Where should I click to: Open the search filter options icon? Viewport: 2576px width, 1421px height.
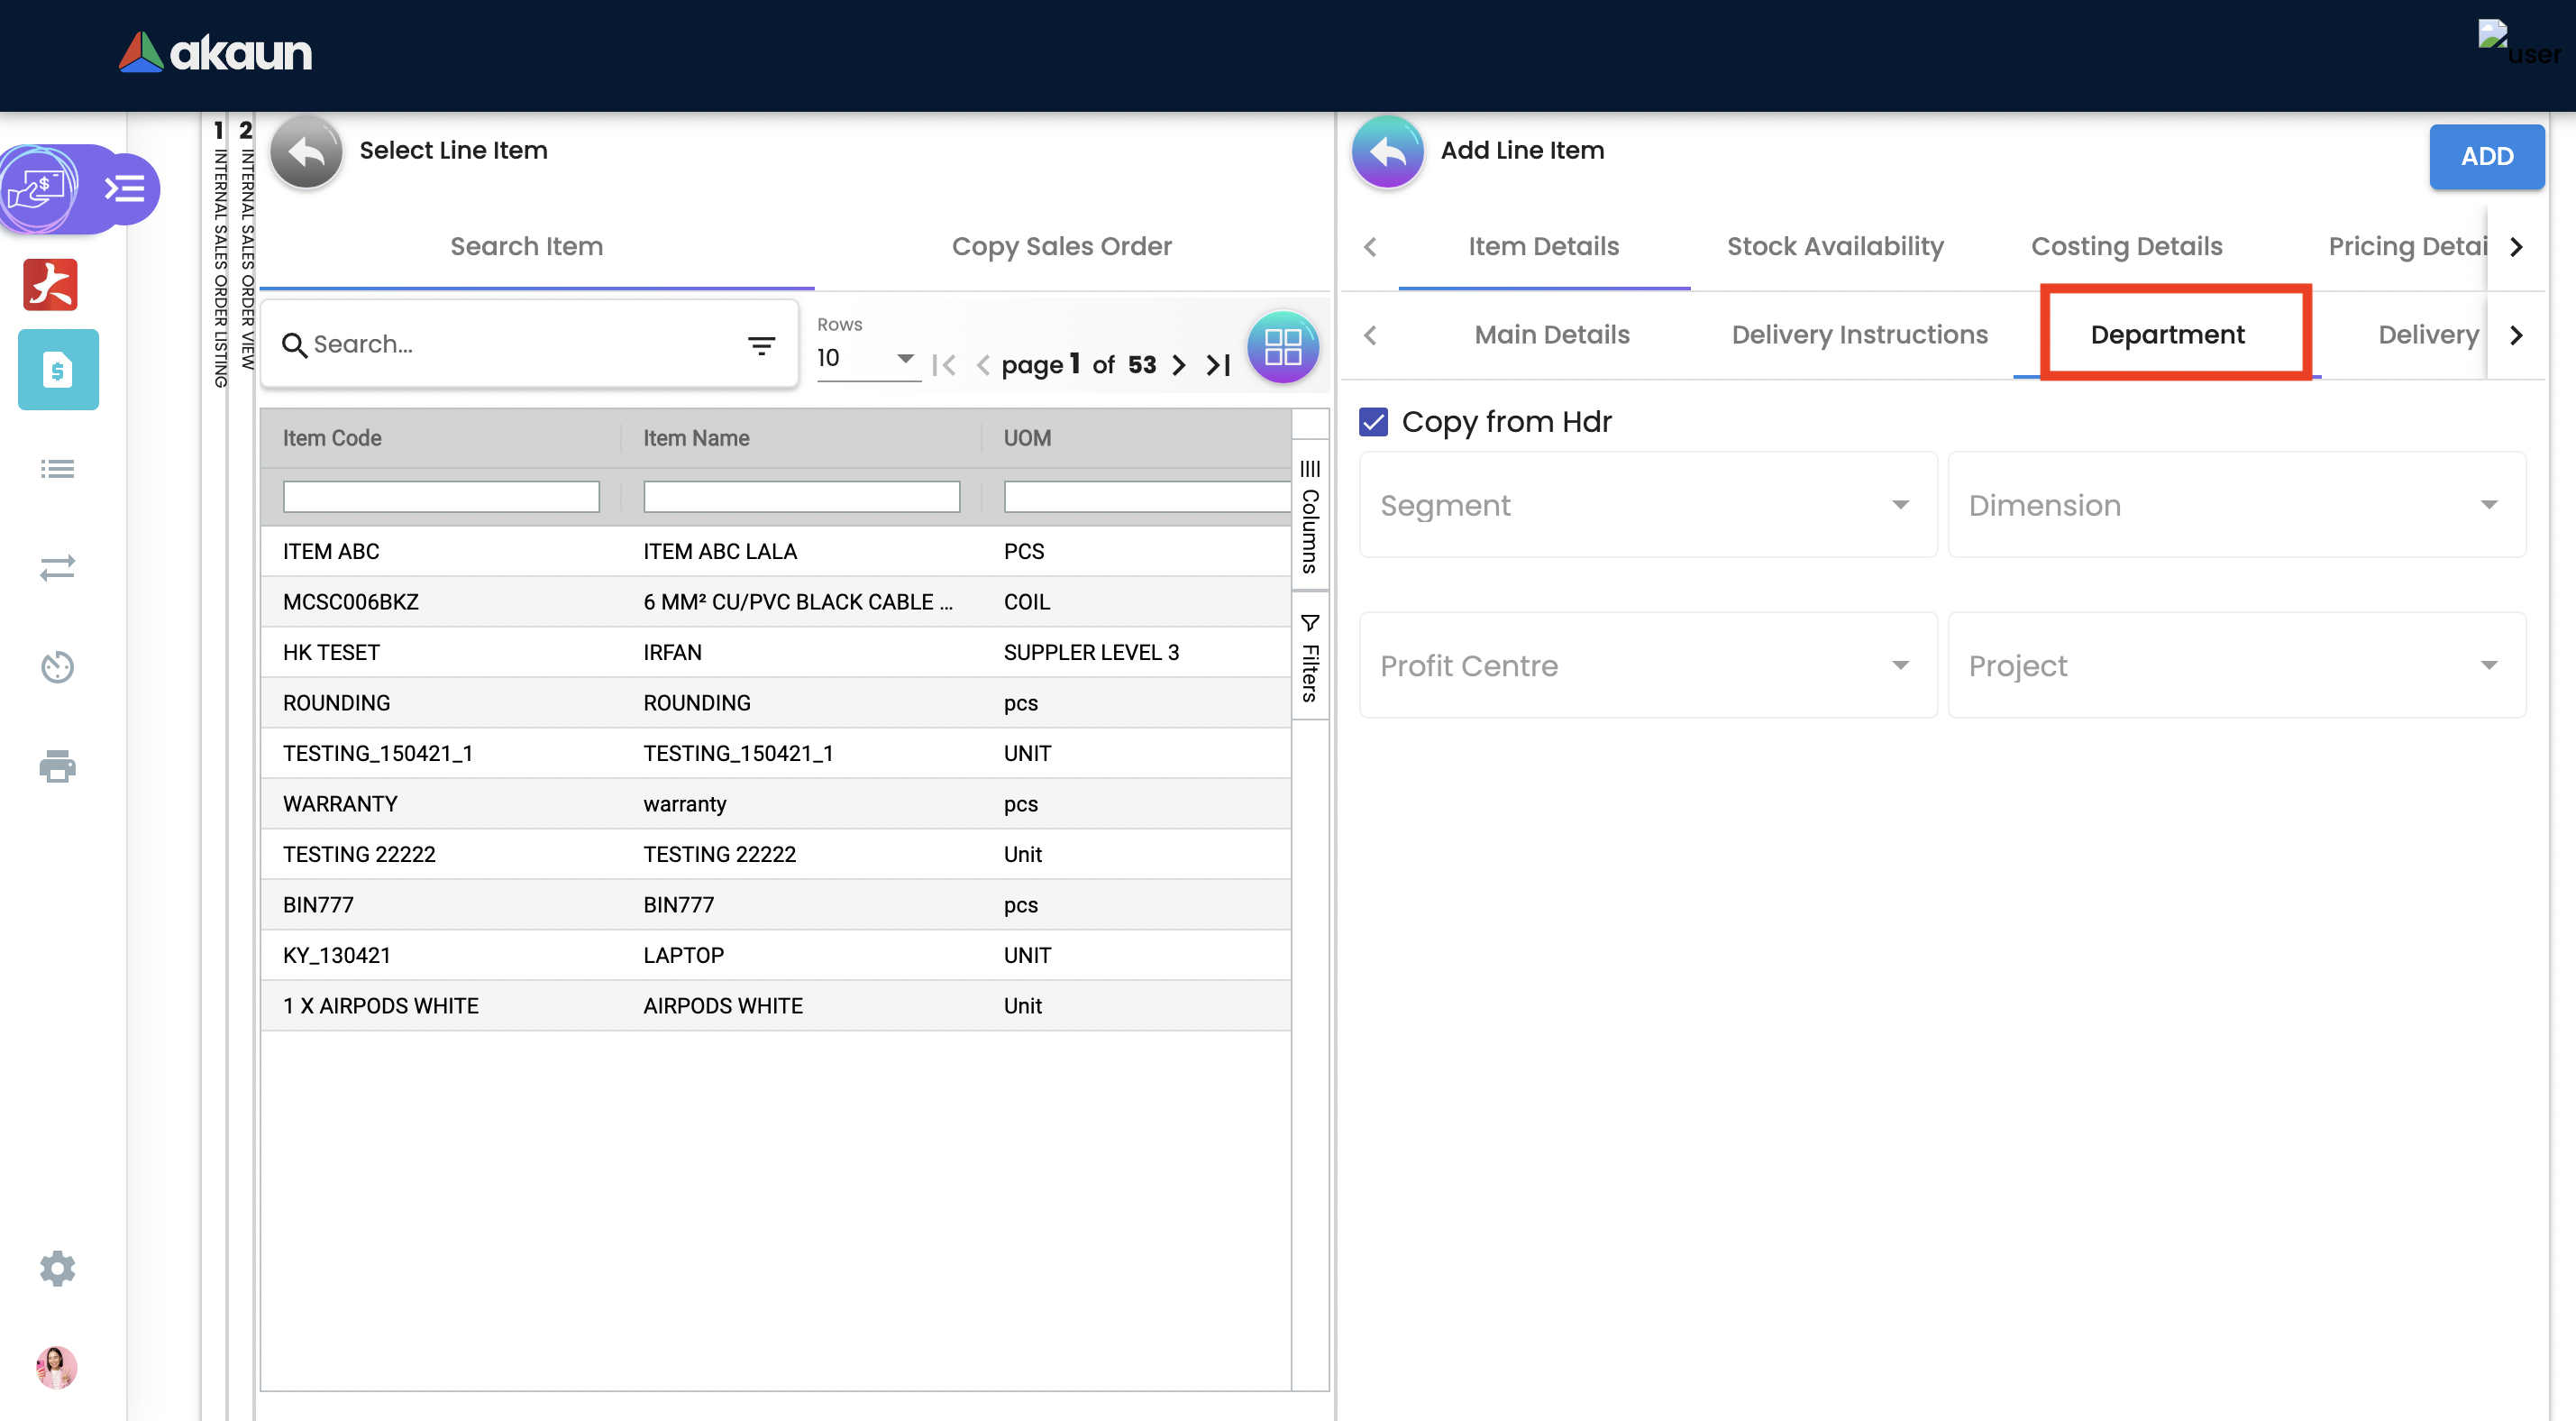[761, 345]
